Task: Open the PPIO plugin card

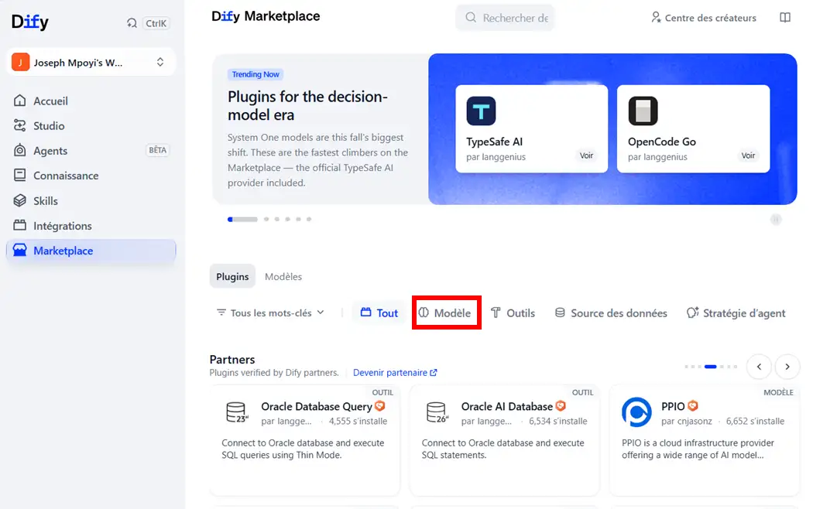Action: pos(705,440)
